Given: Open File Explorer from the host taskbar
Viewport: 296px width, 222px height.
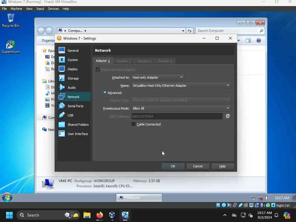Looking at the screenshot, I should click(x=87, y=215).
